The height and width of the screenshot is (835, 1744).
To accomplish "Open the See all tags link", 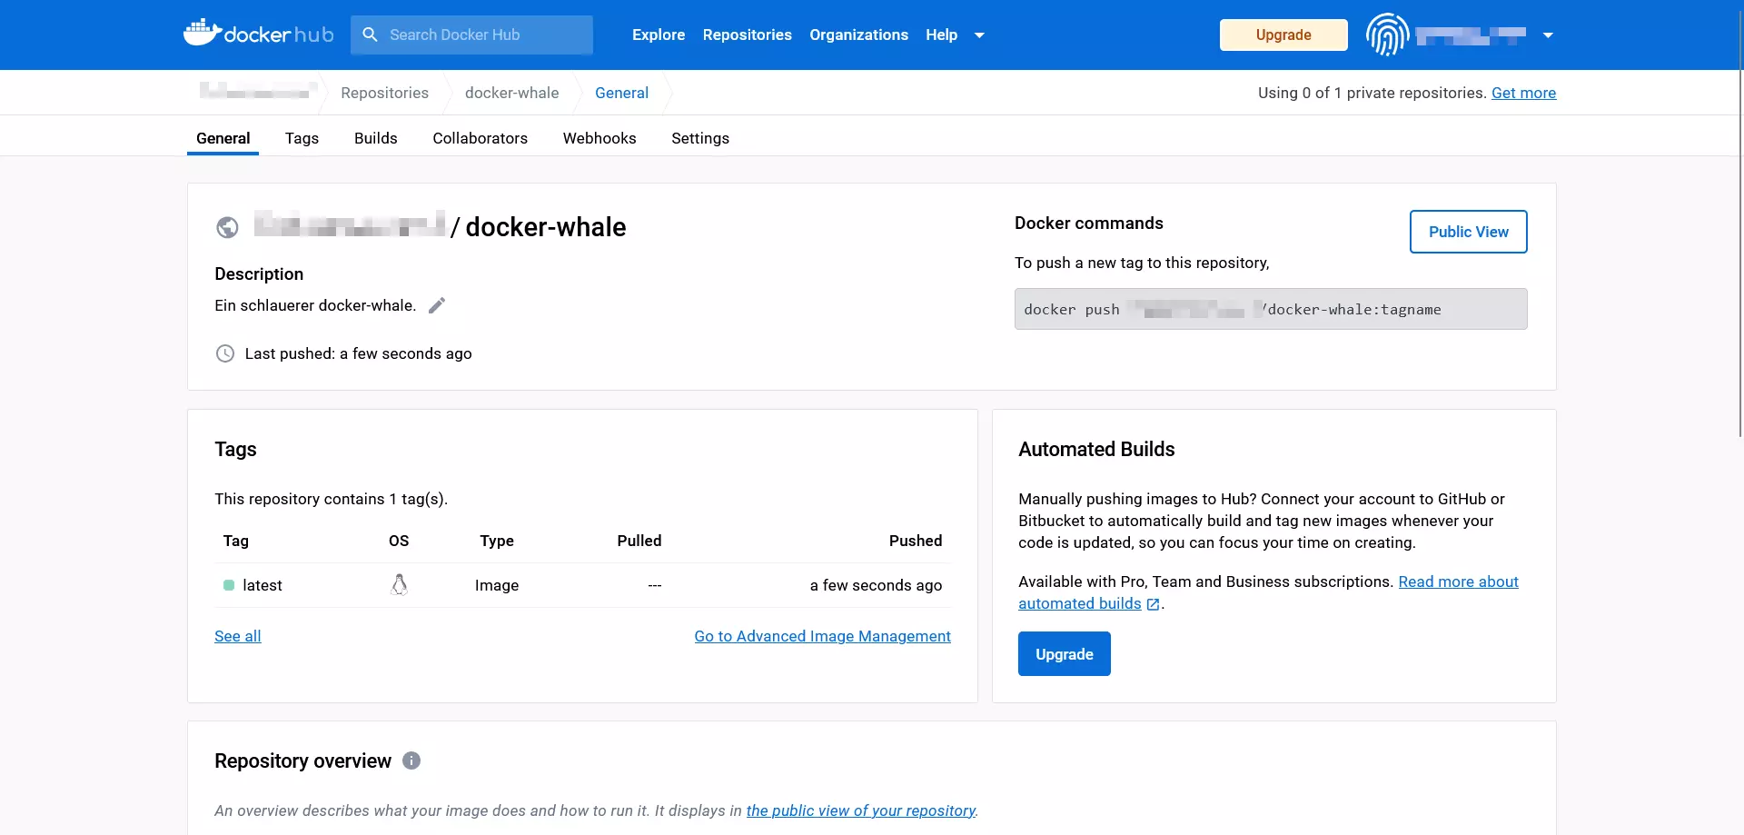I will 237,636.
